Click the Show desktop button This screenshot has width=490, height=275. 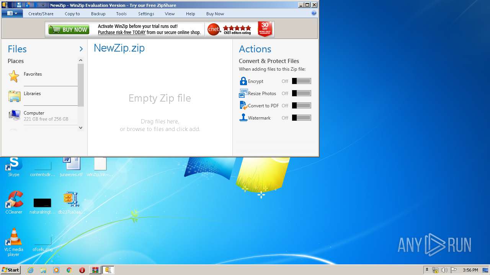point(486,270)
